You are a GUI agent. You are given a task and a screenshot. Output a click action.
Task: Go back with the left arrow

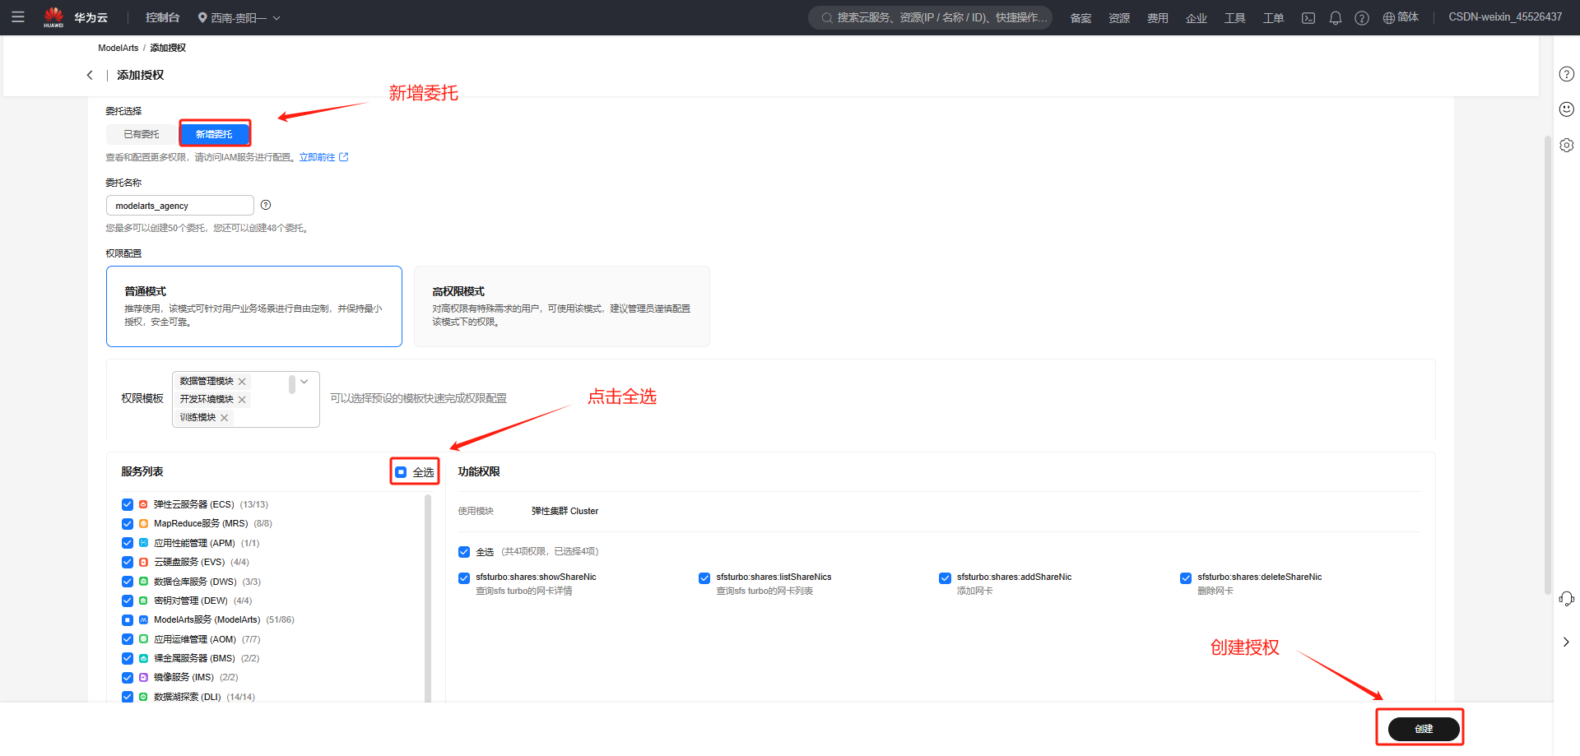tap(90, 75)
